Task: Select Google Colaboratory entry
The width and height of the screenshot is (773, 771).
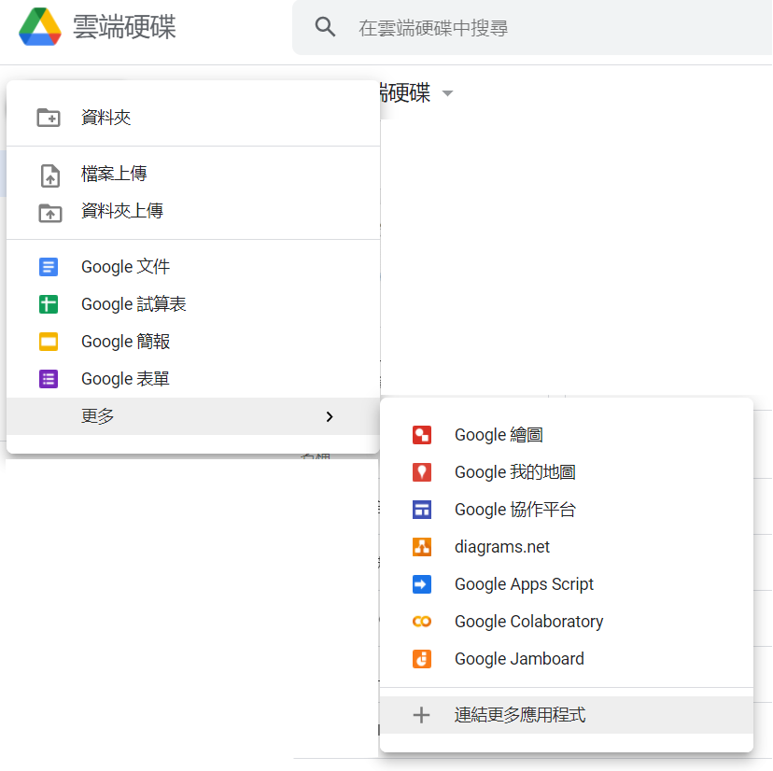Action: tap(567, 622)
